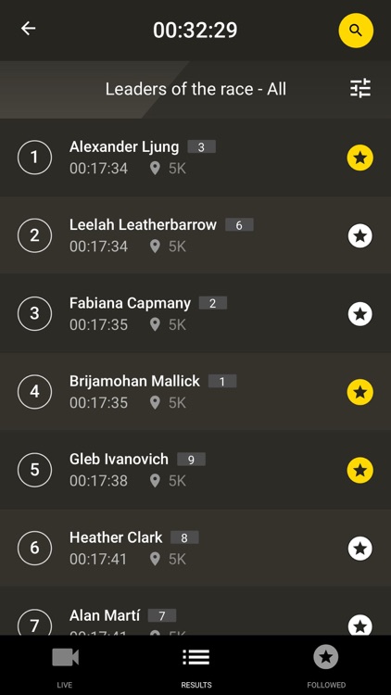Select rank 3 circle for Fabiana Capmany

tap(34, 314)
